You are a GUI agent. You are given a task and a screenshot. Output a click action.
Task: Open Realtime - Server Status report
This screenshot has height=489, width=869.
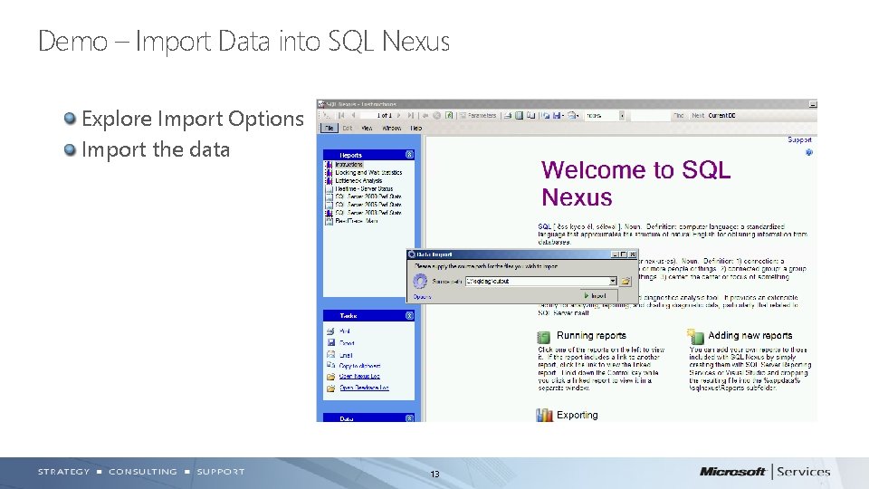point(364,188)
